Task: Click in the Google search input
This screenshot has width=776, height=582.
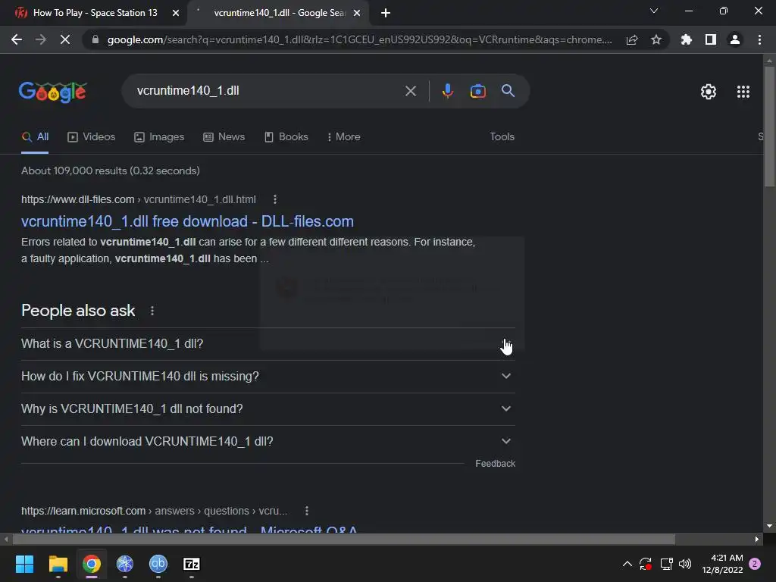Action: pyautogui.click(x=268, y=91)
